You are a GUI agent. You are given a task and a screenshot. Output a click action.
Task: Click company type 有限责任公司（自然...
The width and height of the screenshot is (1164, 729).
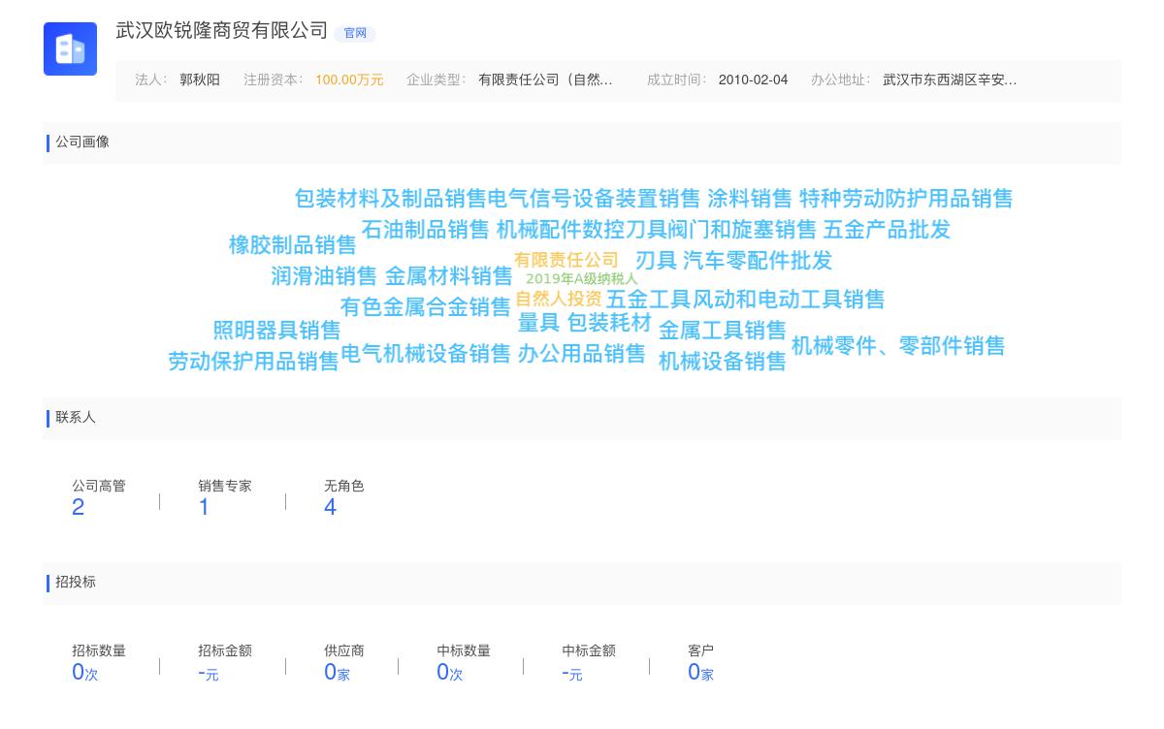pyautogui.click(x=545, y=80)
